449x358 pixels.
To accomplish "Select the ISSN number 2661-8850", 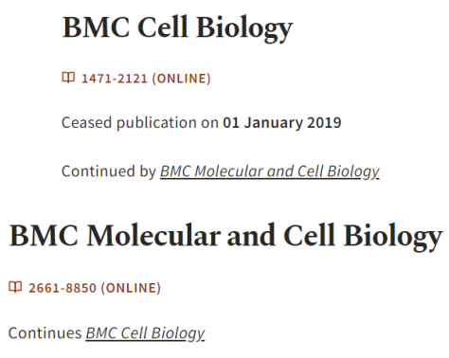I will click(63, 288).
